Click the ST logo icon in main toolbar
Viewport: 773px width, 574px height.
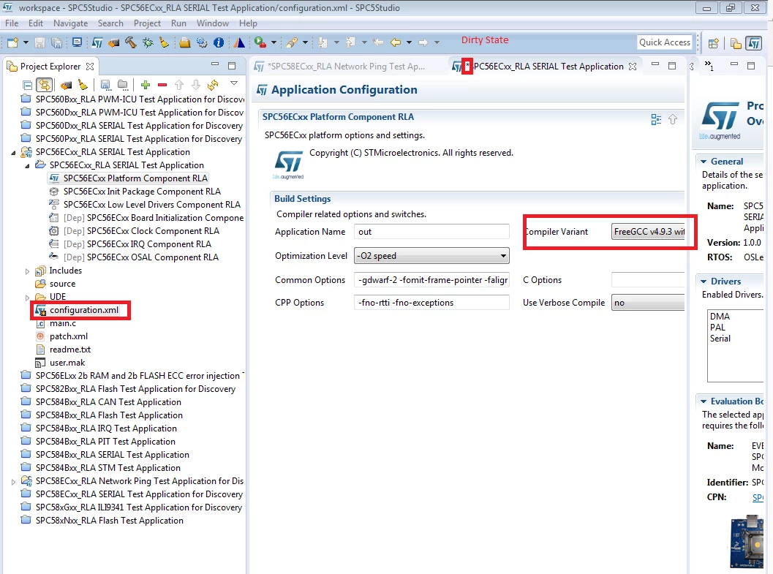pos(97,43)
